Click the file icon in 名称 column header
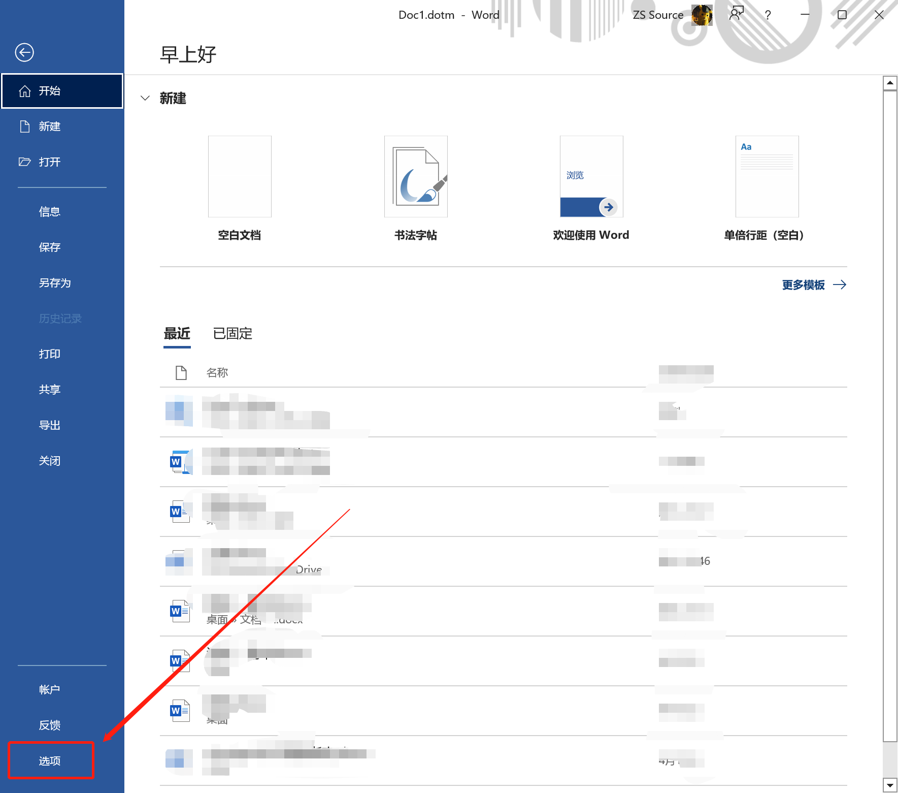Viewport: 898px width, 793px height. coord(181,373)
